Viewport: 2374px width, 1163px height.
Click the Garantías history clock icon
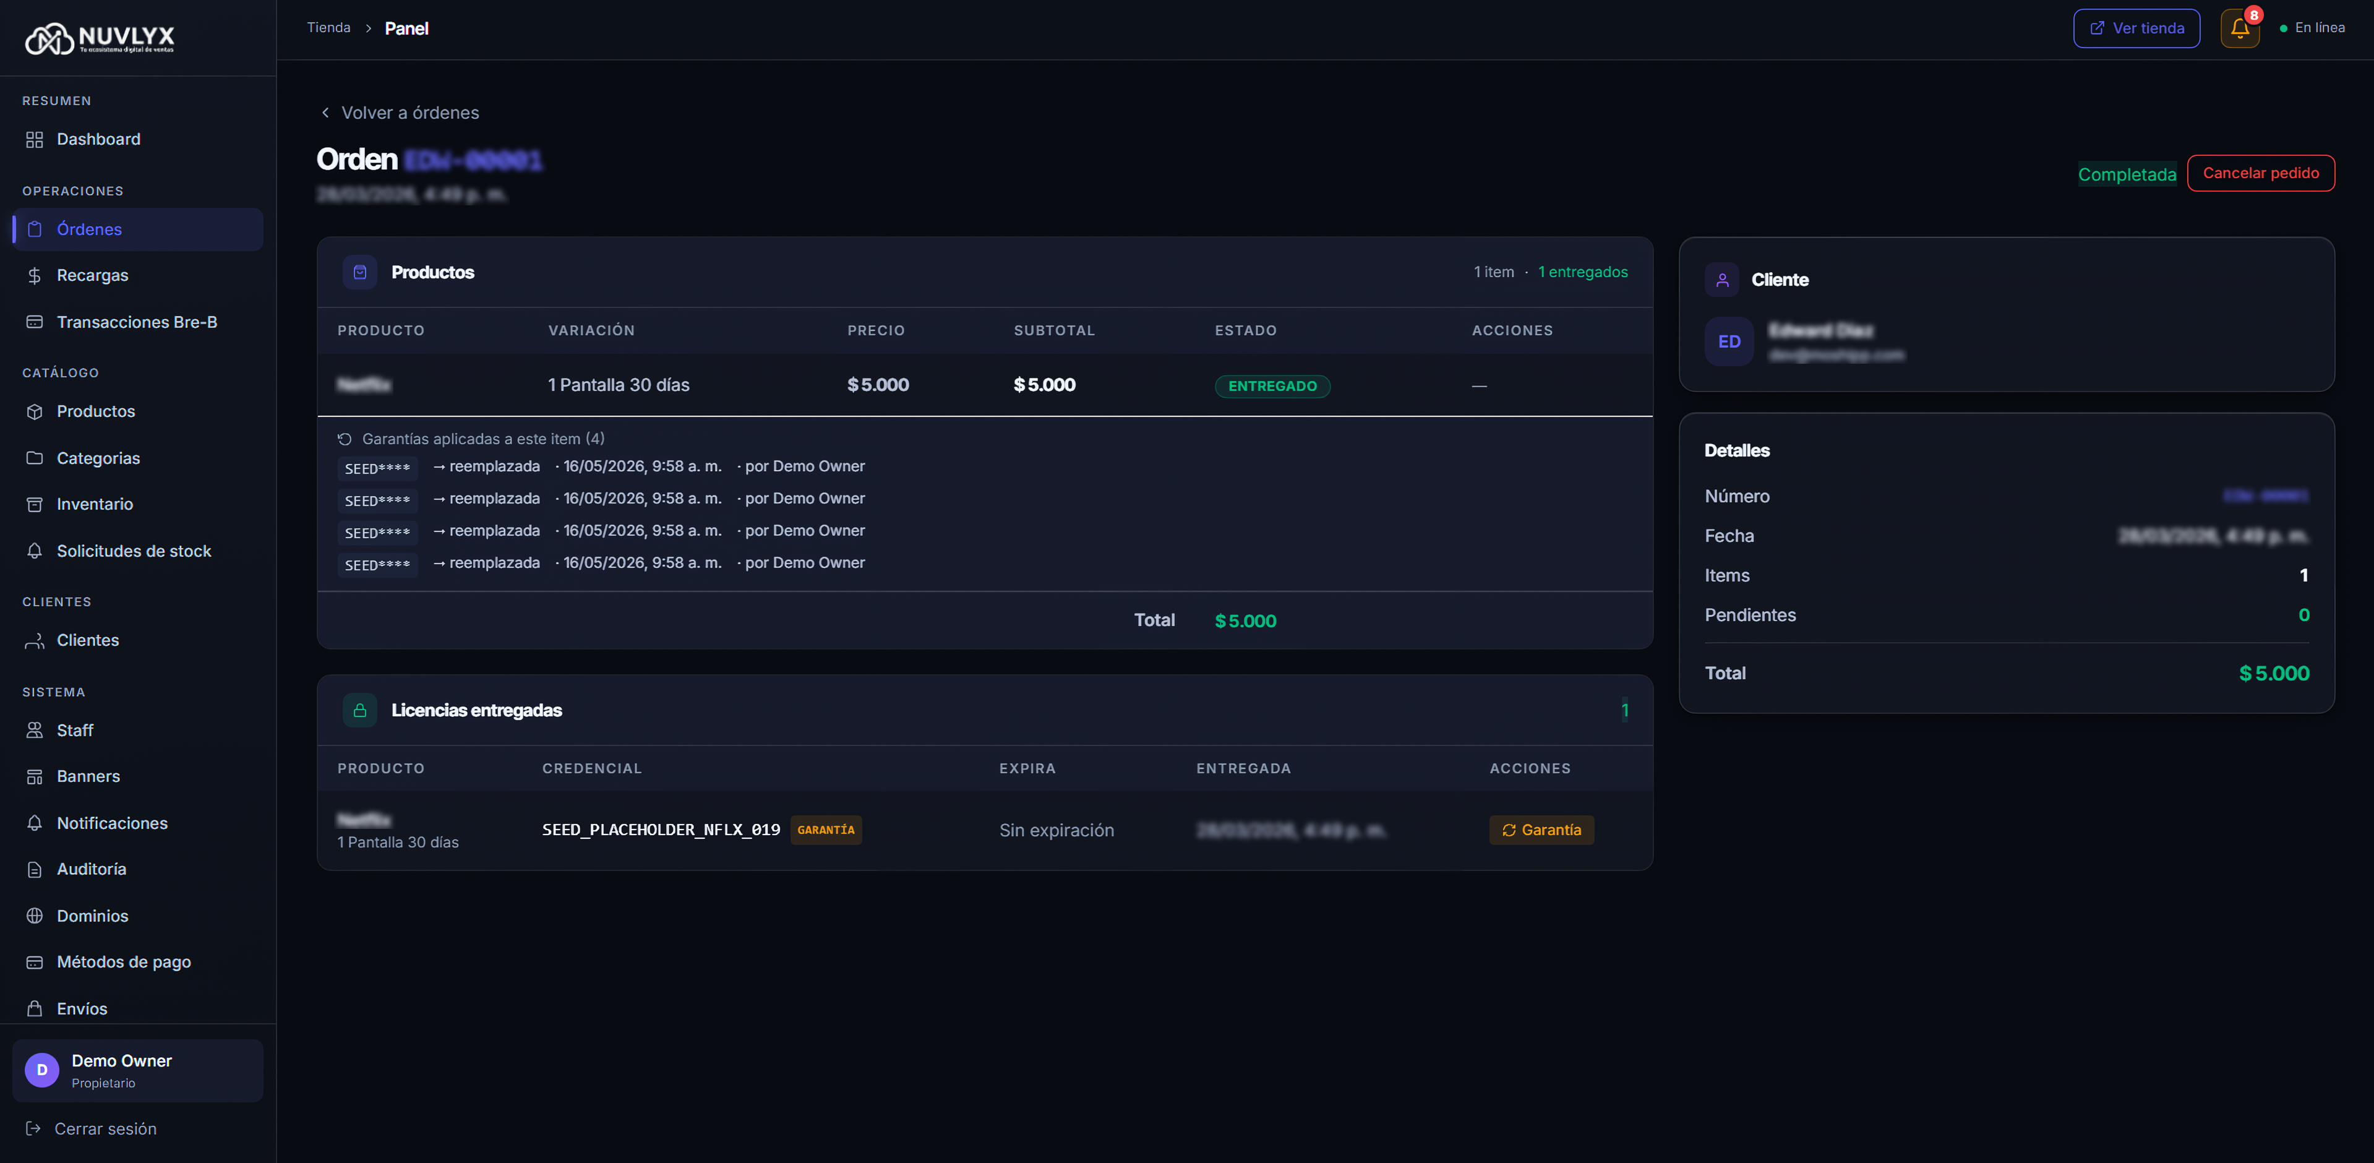tap(345, 440)
